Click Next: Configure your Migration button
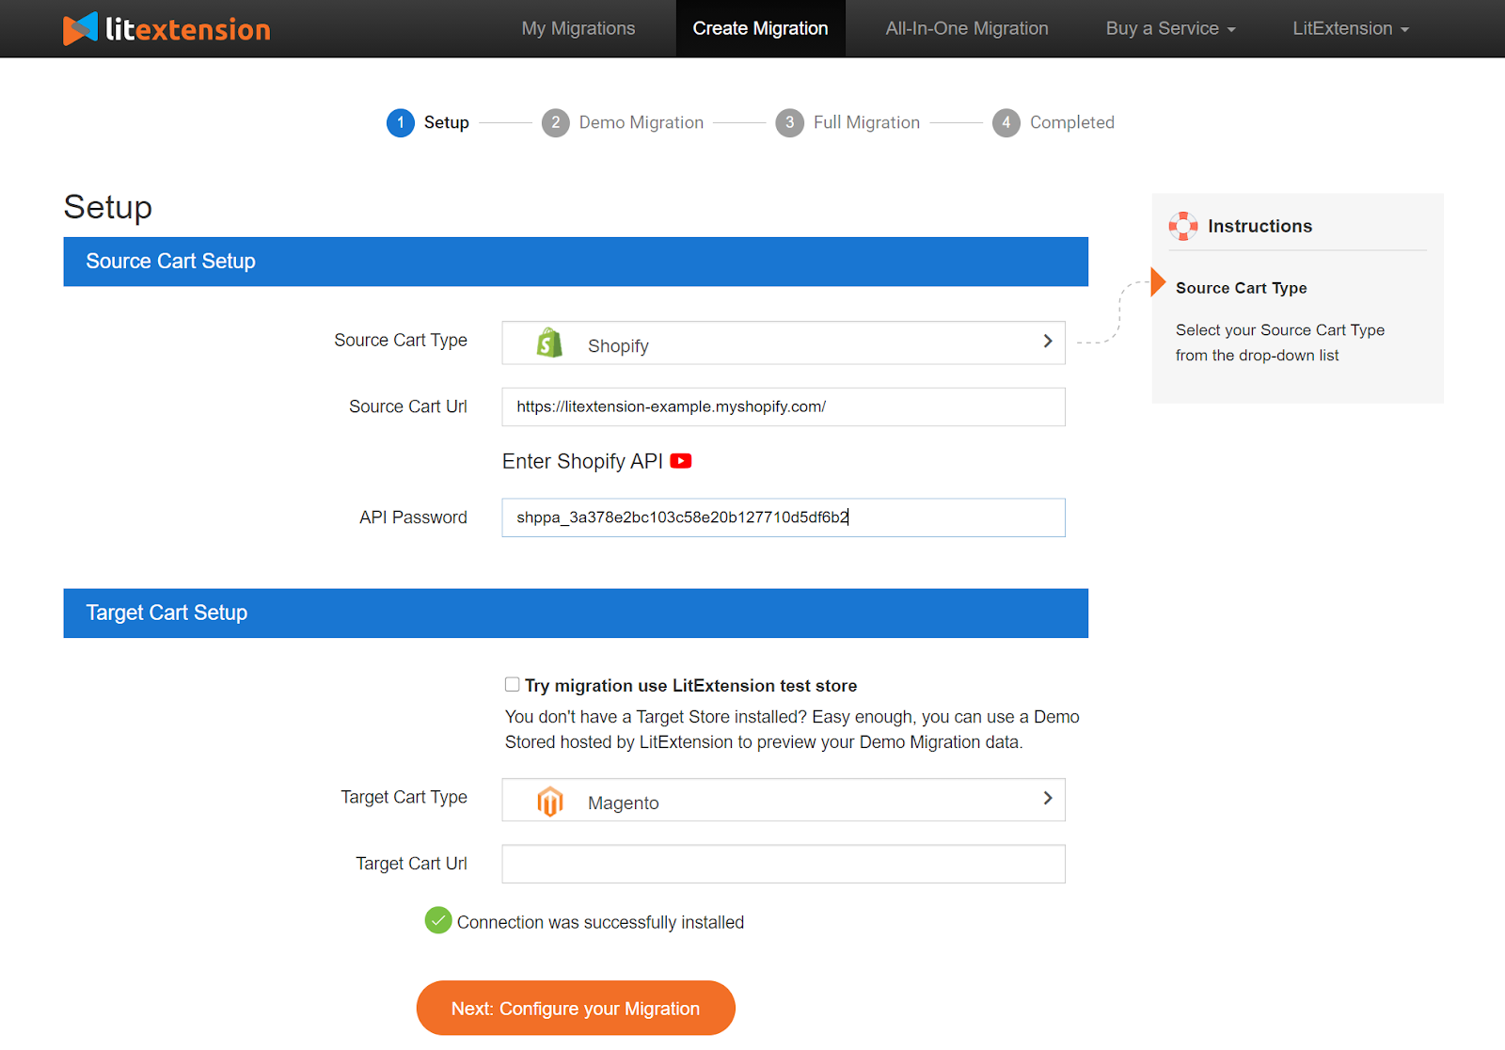Screen dimensions: 1505x1050 point(576,1009)
